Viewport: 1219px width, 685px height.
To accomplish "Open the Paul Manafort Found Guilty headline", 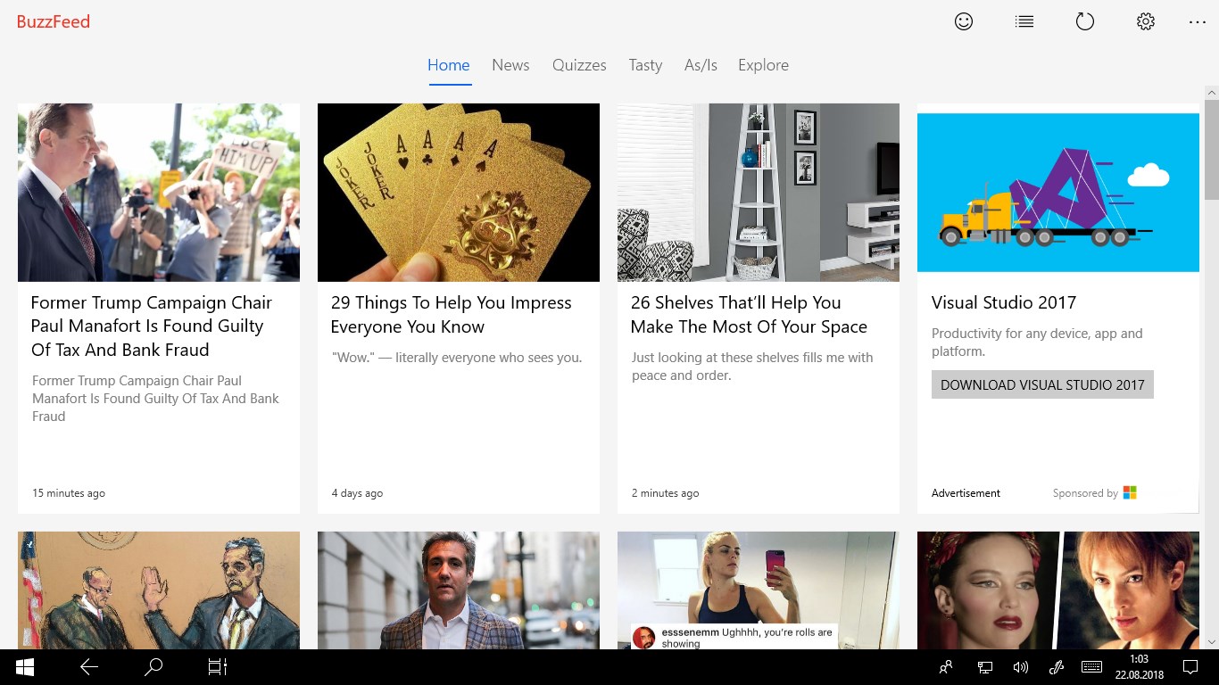I will click(152, 326).
